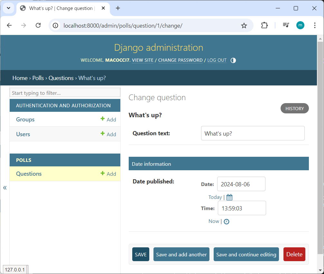Open the browser extensions puzzle icon
Viewport: 324px width, 274px height.
[x=264, y=25]
